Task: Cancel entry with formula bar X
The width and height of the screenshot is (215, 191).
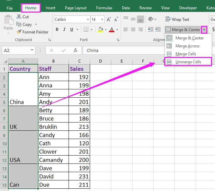Action: [52, 50]
